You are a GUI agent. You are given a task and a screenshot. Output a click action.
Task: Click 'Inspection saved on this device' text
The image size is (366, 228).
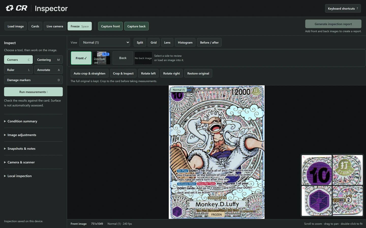coord(23,221)
